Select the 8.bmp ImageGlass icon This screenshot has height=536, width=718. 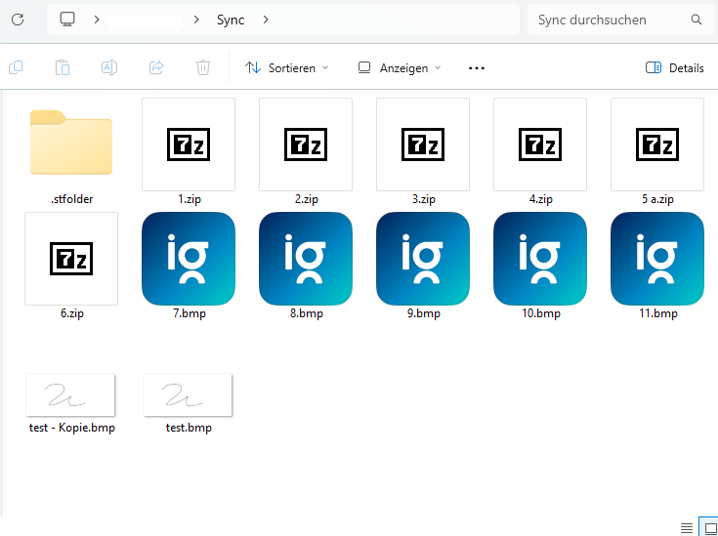pyautogui.click(x=306, y=259)
